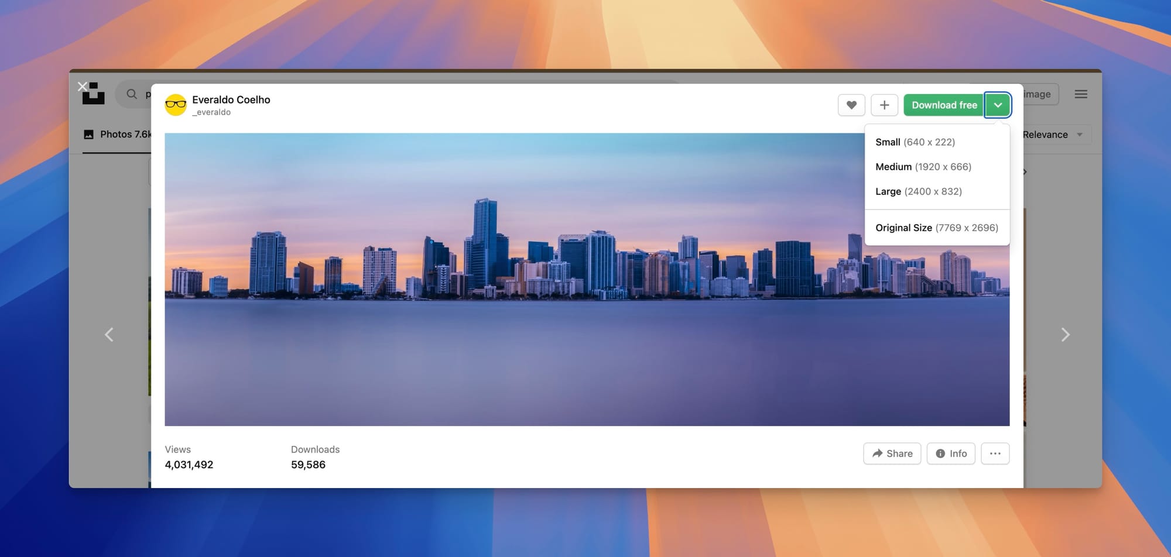
Task: Add photo to collection with plus icon
Action: (x=884, y=105)
